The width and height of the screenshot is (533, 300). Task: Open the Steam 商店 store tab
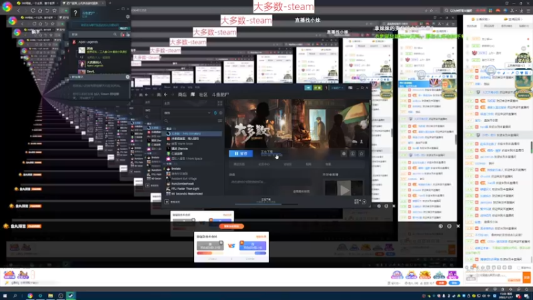[182, 95]
